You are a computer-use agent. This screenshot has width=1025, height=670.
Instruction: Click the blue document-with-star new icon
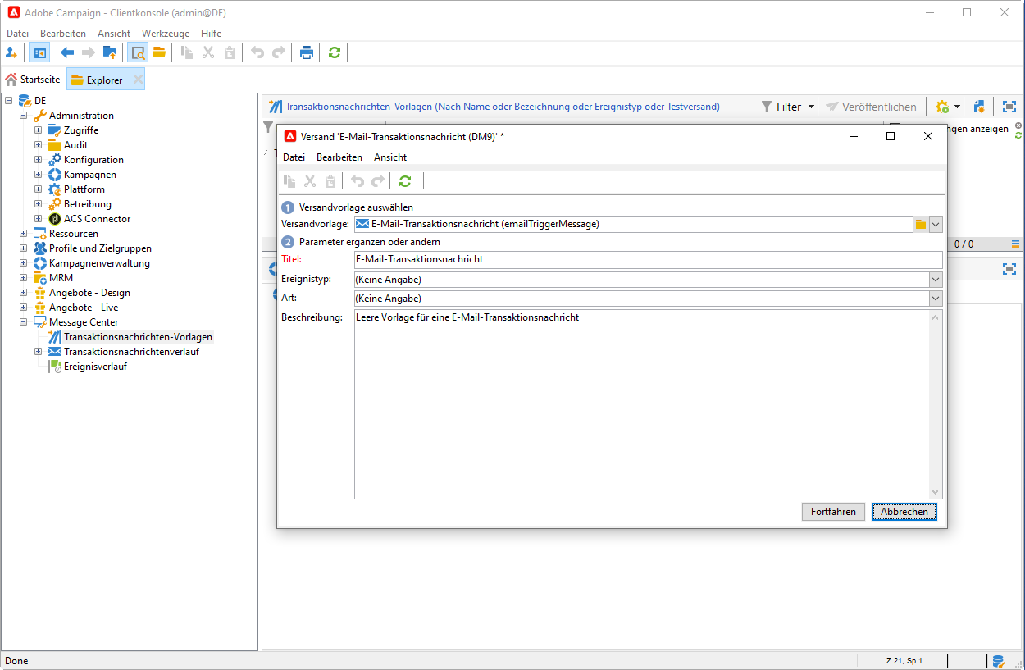pyautogui.click(x=979, y=107)
